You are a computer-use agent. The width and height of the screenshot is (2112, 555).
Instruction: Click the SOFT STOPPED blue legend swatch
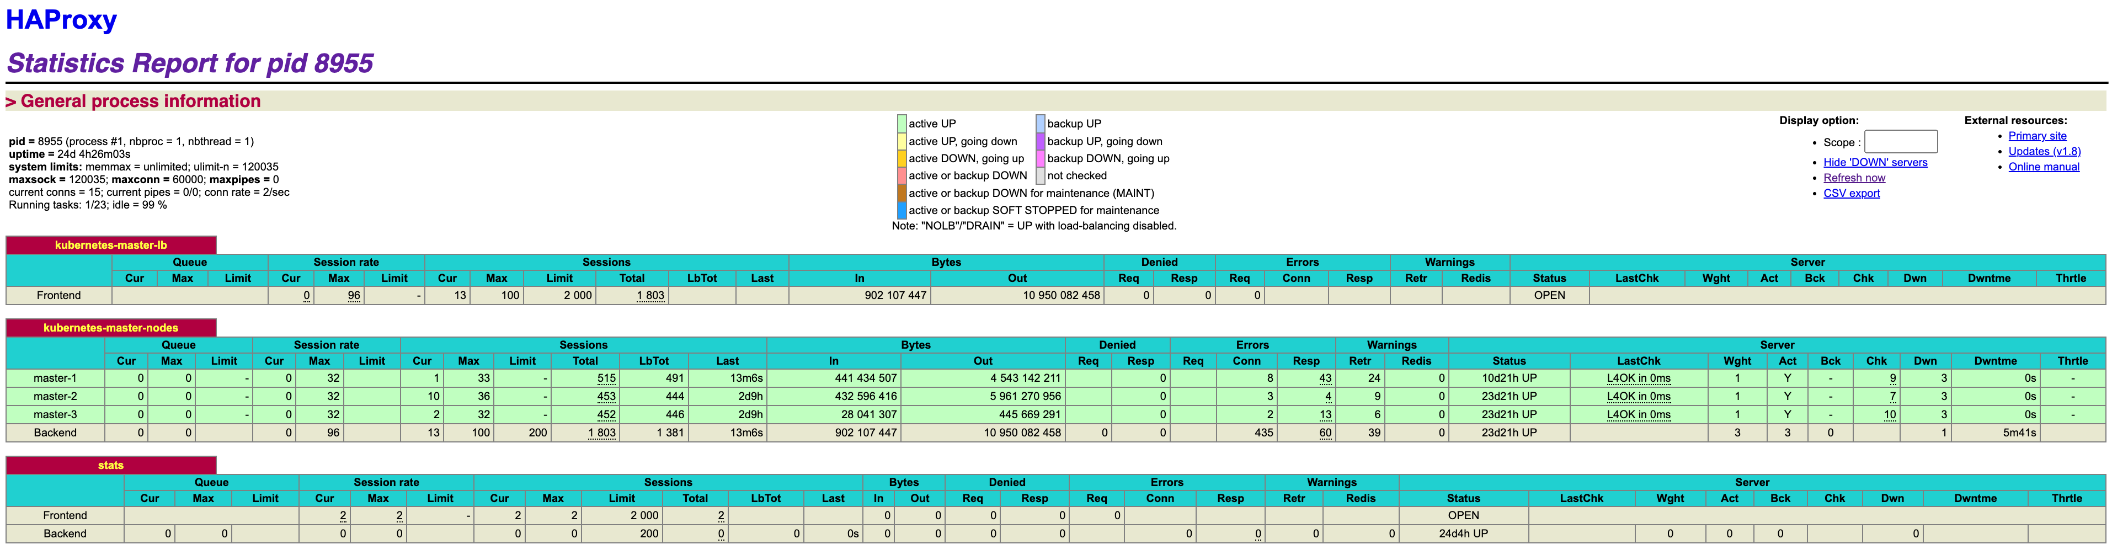coord(902,211)
